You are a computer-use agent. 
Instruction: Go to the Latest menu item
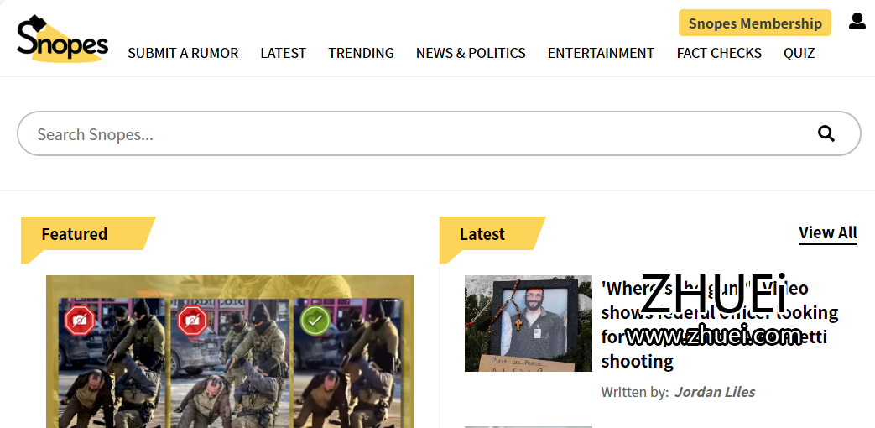(283, 53)
